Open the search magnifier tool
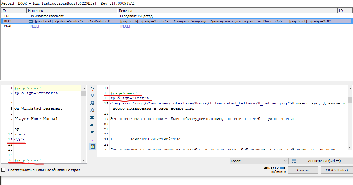 [x=92, y=96]
